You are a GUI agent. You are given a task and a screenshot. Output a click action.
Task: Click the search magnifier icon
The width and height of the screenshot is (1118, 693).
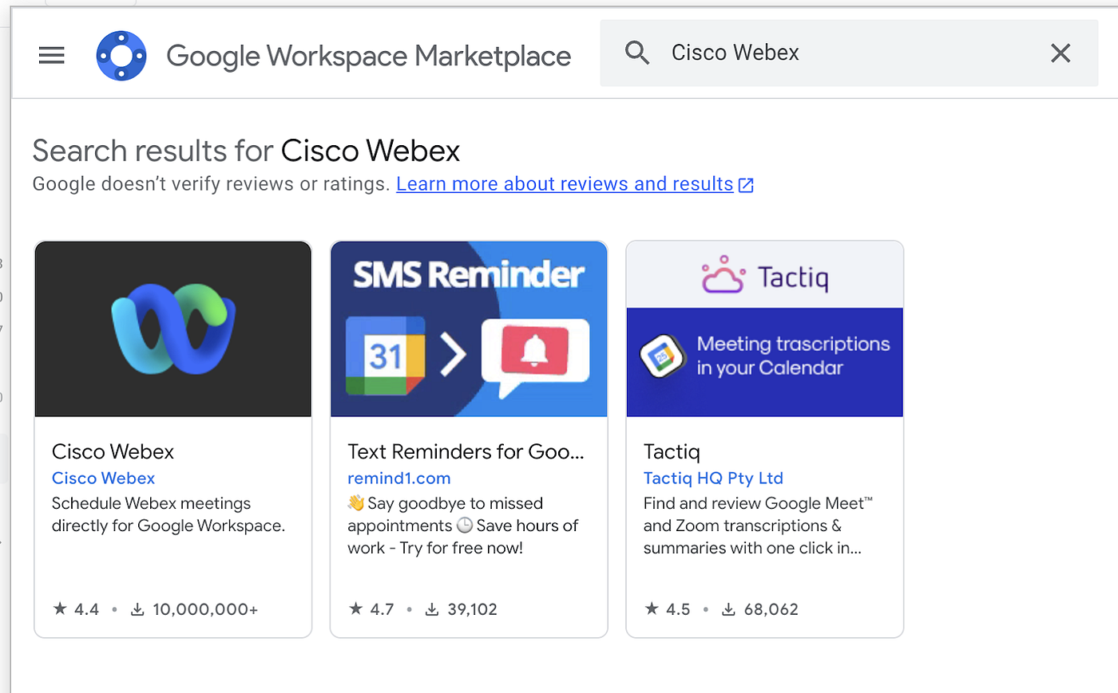[636, 52]
